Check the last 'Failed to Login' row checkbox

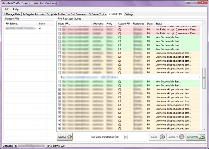(59, 33)
